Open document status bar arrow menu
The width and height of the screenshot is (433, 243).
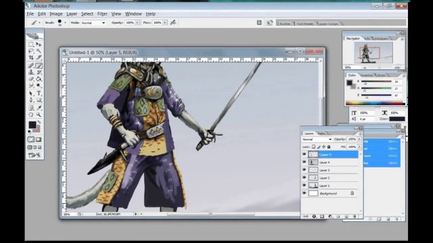(136, 214)
